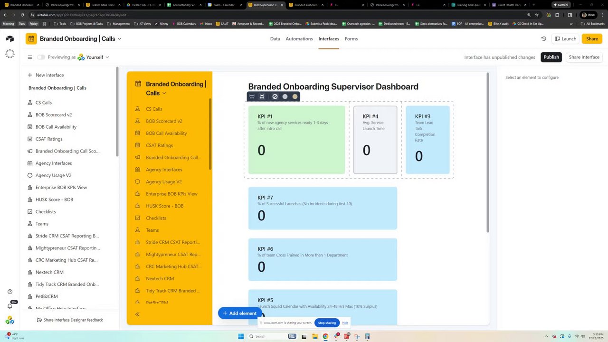Image resolution: width=608 pixels, height=342 pixels.
Task: Switch to the Data tab
Action: point(275,39)
